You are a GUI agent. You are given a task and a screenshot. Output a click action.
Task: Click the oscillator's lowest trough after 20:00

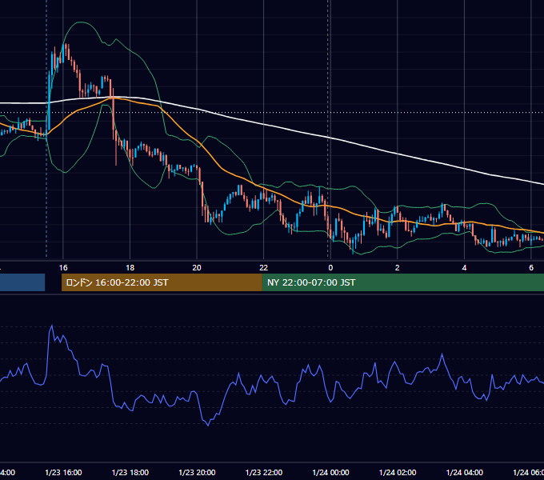(x=208, y=426)
